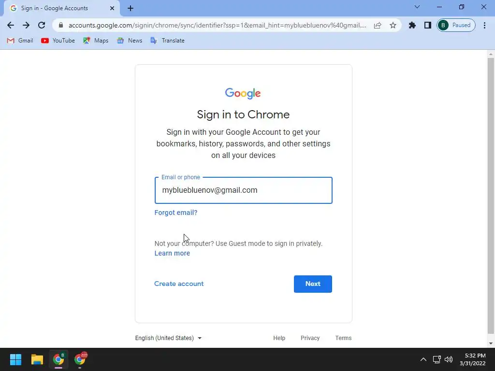495x371 pixels.
Task: Open the Extensions puzzle icon
Action: pyautogui.click(x=412, y=25)
